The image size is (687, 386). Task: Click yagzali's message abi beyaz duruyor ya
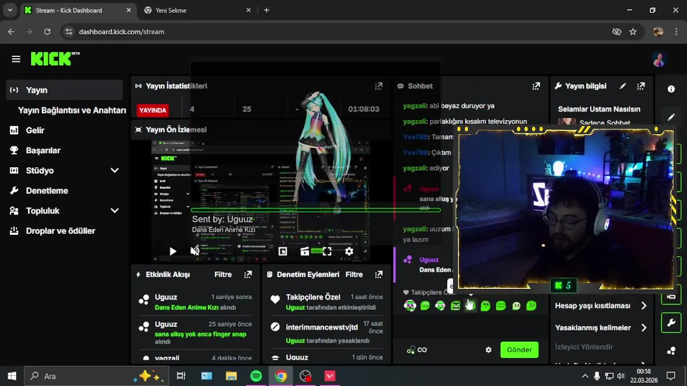pos(449,106)
